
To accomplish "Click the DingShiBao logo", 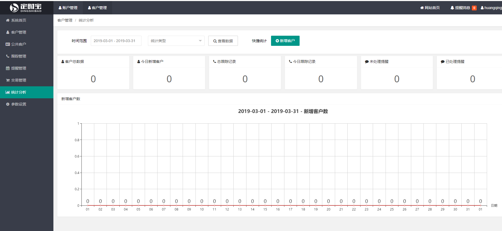I will coord(26,8).
